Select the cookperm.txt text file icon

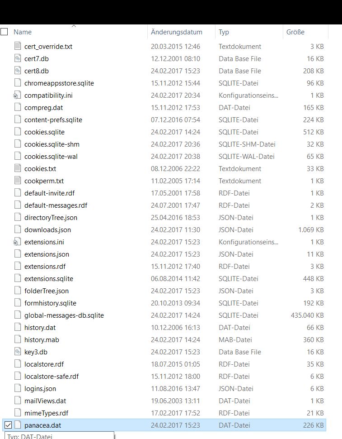coord(18,181)
